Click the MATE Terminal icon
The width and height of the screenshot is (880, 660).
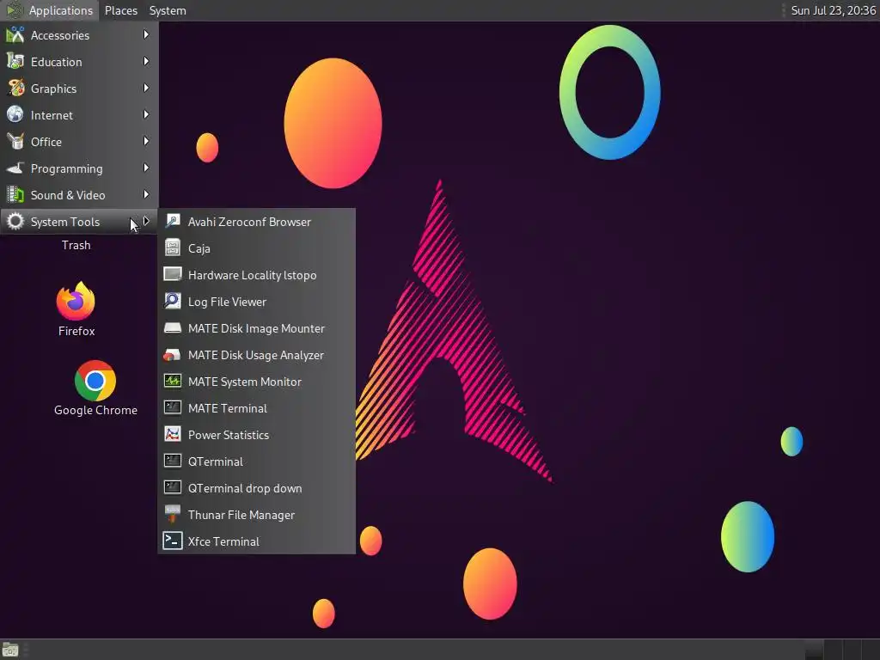[172, 407]
